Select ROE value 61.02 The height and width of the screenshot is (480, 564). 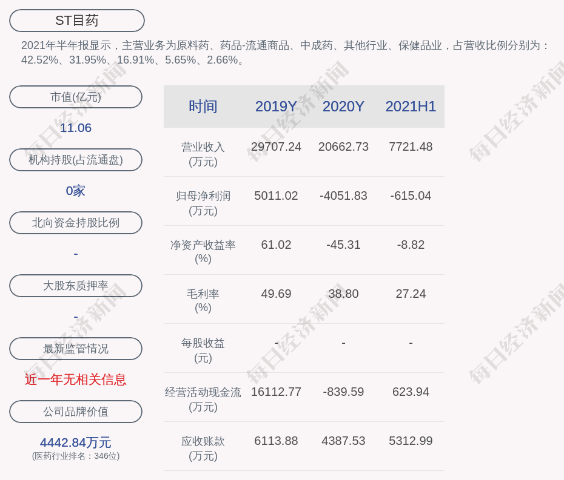[276, 245]
